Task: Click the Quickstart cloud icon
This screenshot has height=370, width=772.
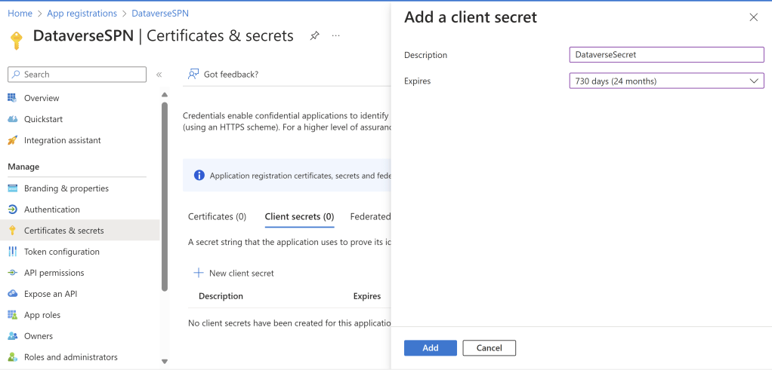Action: (12, 119)
